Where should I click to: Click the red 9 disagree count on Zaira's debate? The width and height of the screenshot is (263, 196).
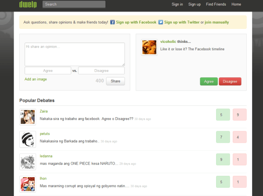(239, 115)
